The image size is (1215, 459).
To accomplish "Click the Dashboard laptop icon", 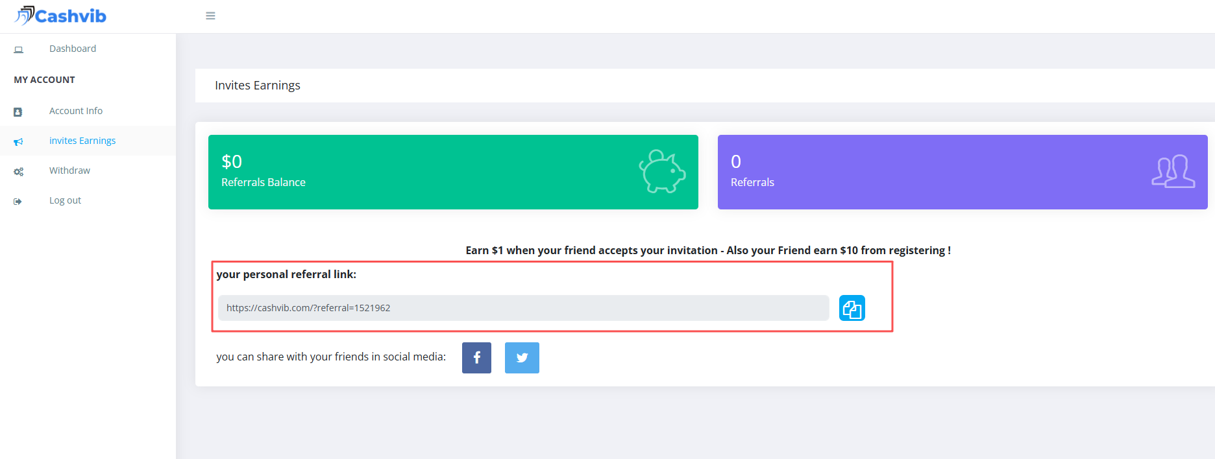I will pos(18,49).
